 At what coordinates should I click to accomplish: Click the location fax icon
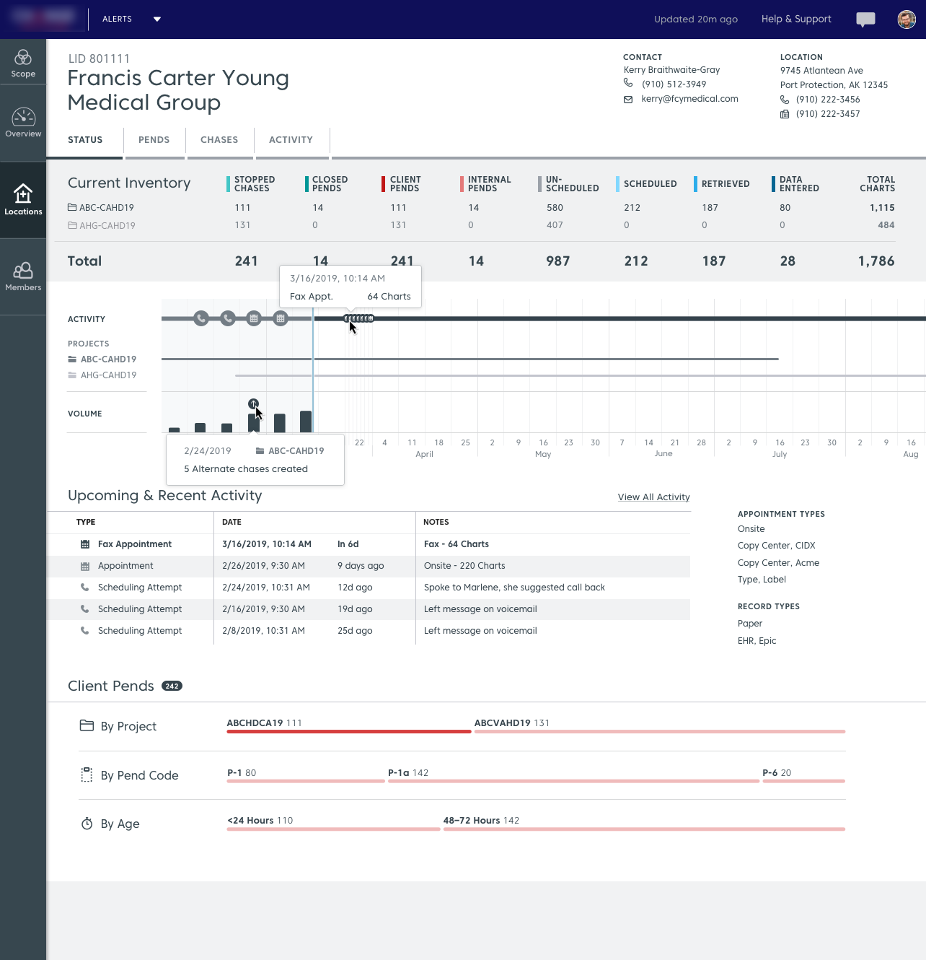[x=785, y=114]
